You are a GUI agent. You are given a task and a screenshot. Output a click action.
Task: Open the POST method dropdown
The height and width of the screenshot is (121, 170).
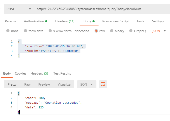18,9
